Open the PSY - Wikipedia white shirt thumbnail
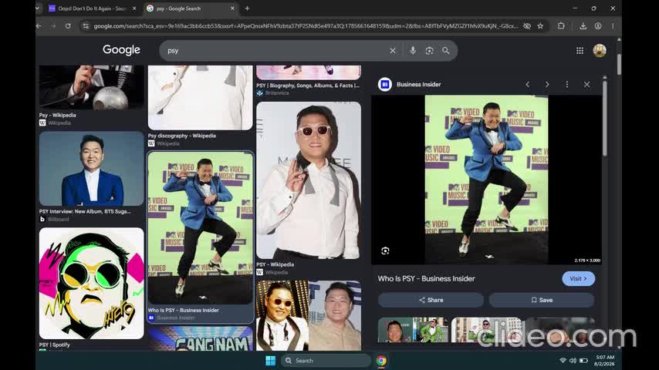659x370 pixels. 309,180
